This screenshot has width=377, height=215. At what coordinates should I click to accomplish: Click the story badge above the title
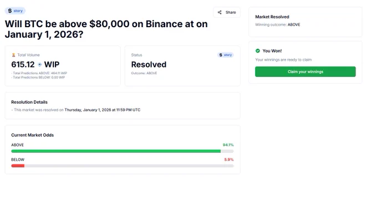(15, 11)
